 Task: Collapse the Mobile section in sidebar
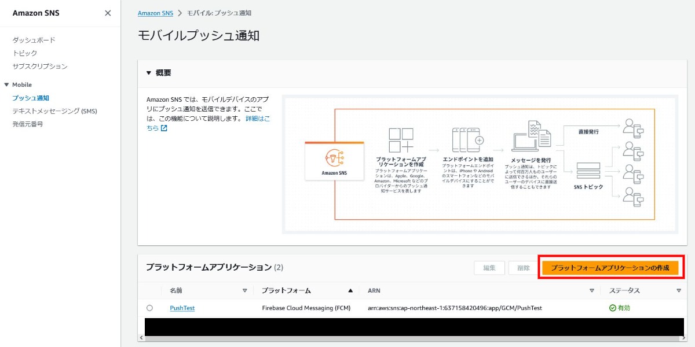coord(7,85)
